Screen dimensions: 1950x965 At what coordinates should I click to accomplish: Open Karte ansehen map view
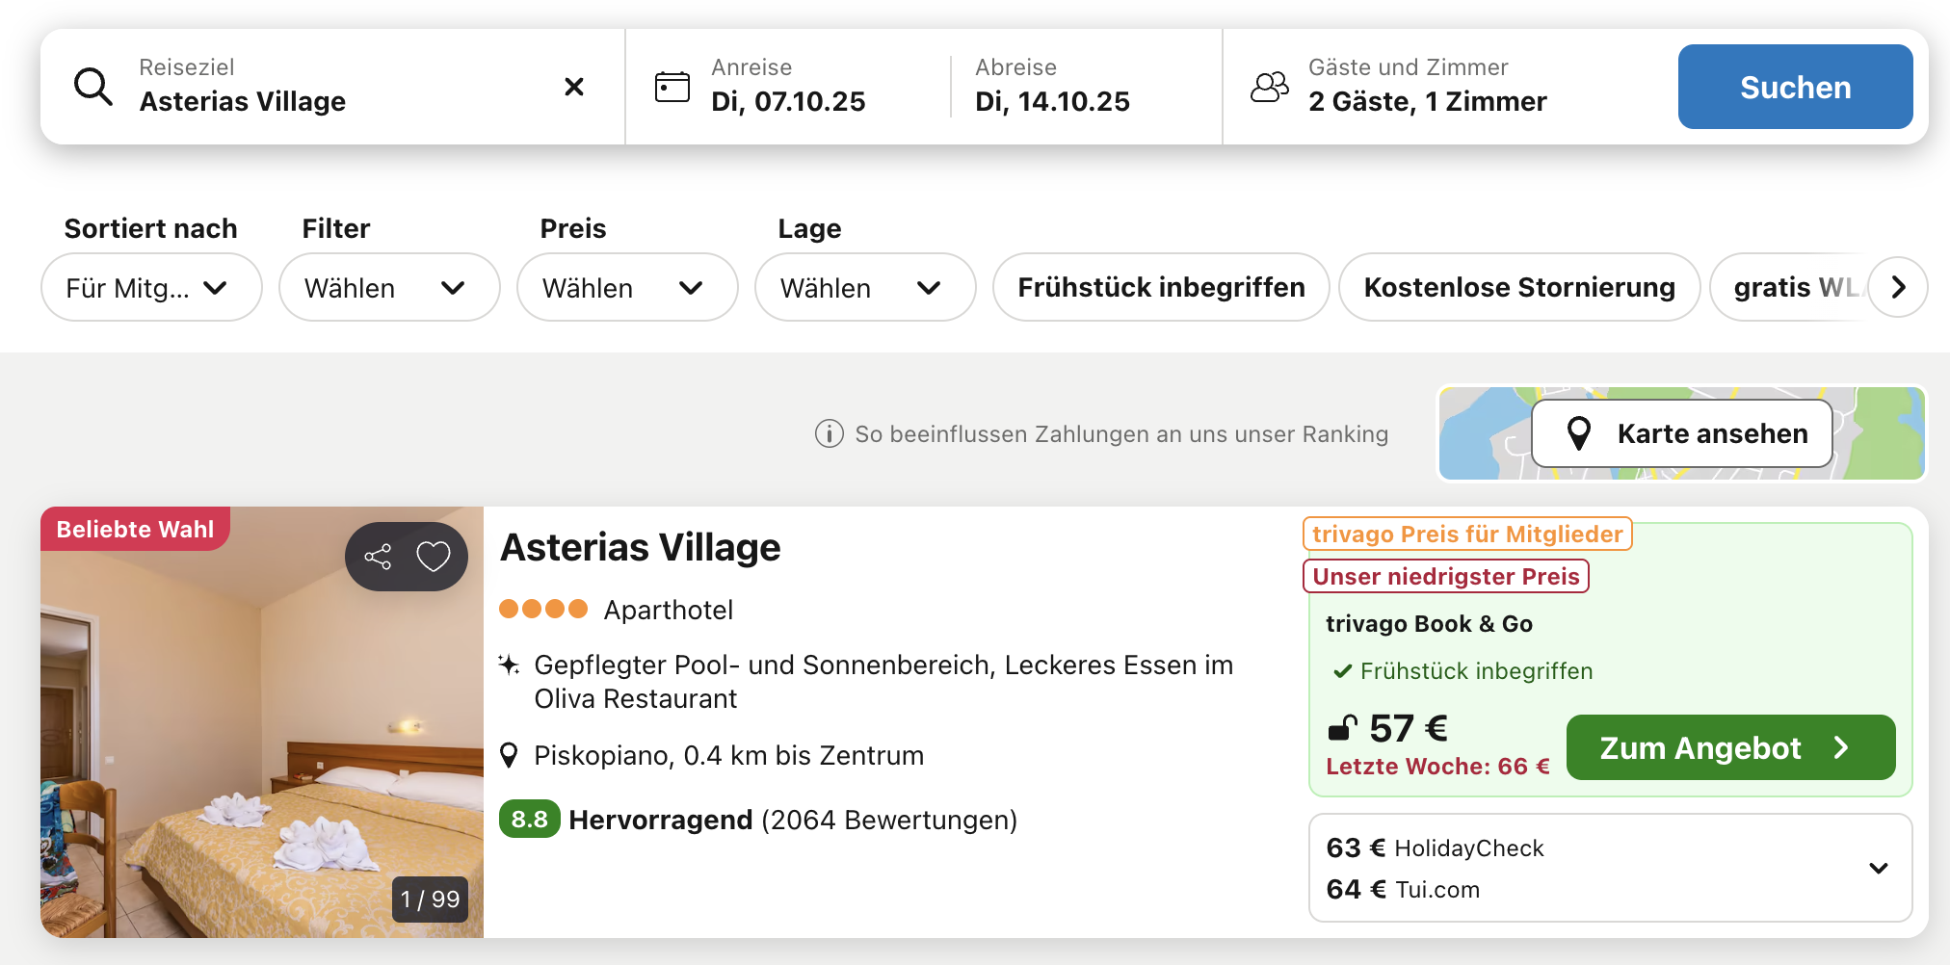click(1682, 433)
